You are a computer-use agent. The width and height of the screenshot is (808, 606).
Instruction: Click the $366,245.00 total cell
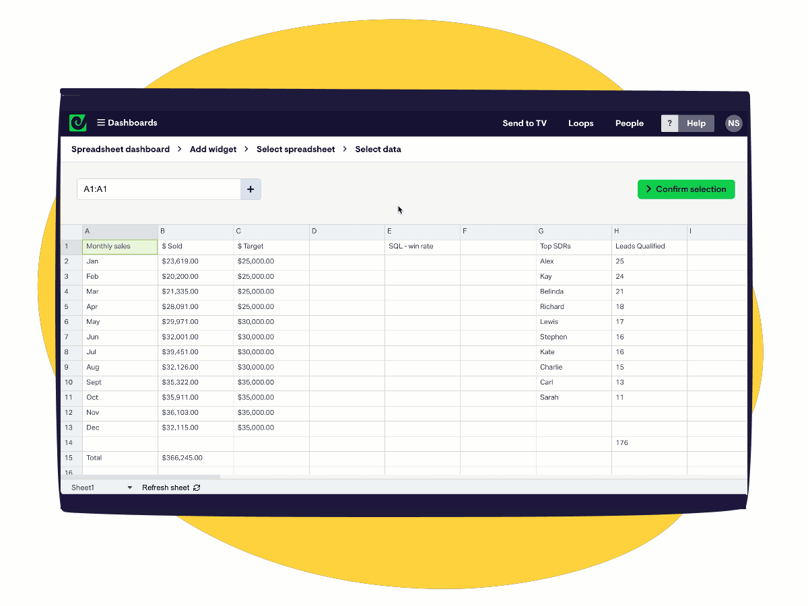(x=195, y=458)
